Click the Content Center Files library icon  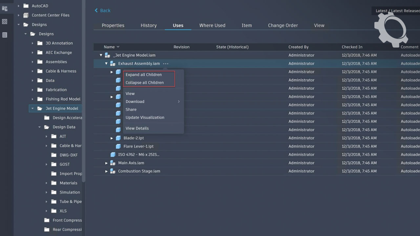tap(26, 15)
